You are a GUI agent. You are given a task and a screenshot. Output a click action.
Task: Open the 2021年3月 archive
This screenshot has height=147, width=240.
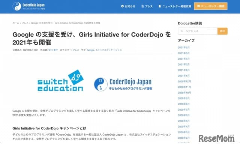[184, 64]
